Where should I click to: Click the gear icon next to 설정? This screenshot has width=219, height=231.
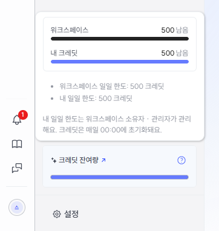pos(57,214)
